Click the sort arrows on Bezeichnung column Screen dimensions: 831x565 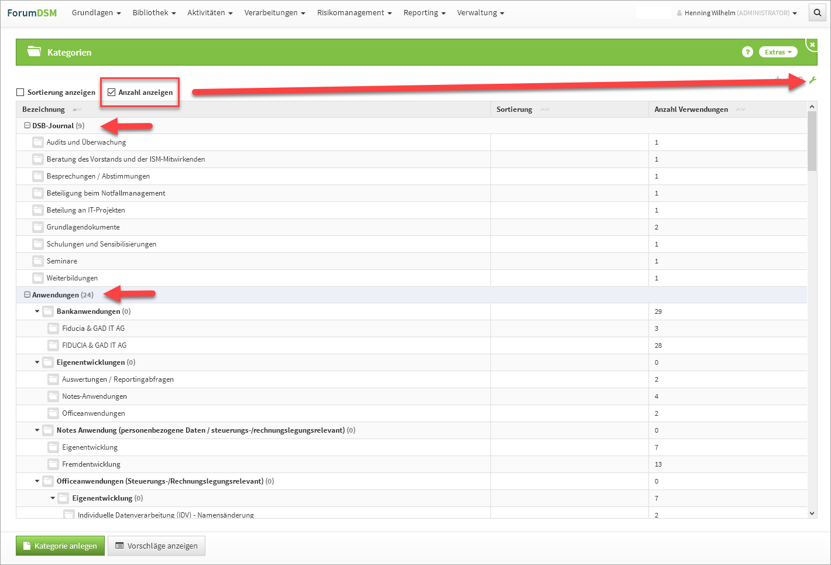coord(77,109)
